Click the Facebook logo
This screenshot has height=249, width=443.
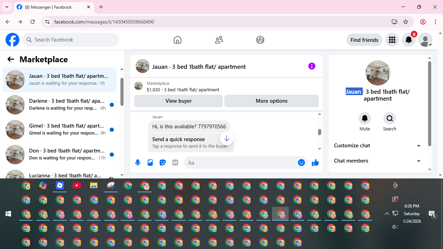tap(12, 40)
